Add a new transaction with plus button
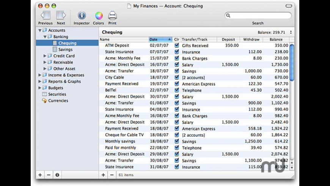Viewport: 330px width, 186px height. click(103, 175)
